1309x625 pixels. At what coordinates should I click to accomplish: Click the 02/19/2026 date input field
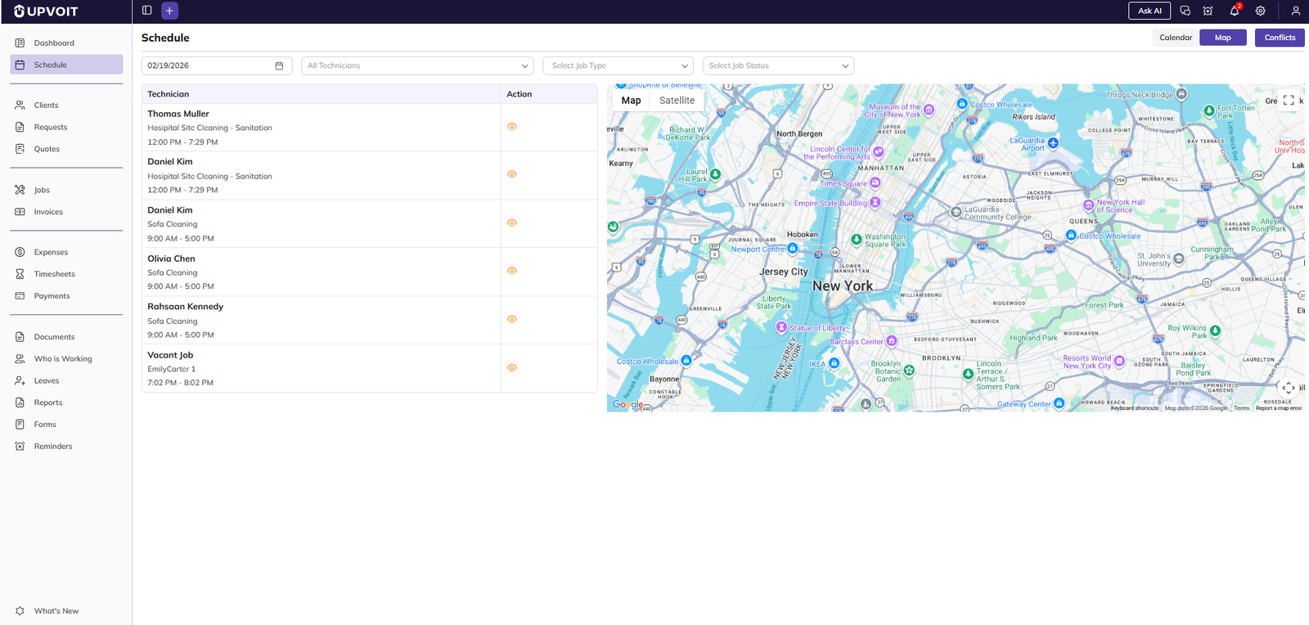pyautogui.click(x=217, y=65)
